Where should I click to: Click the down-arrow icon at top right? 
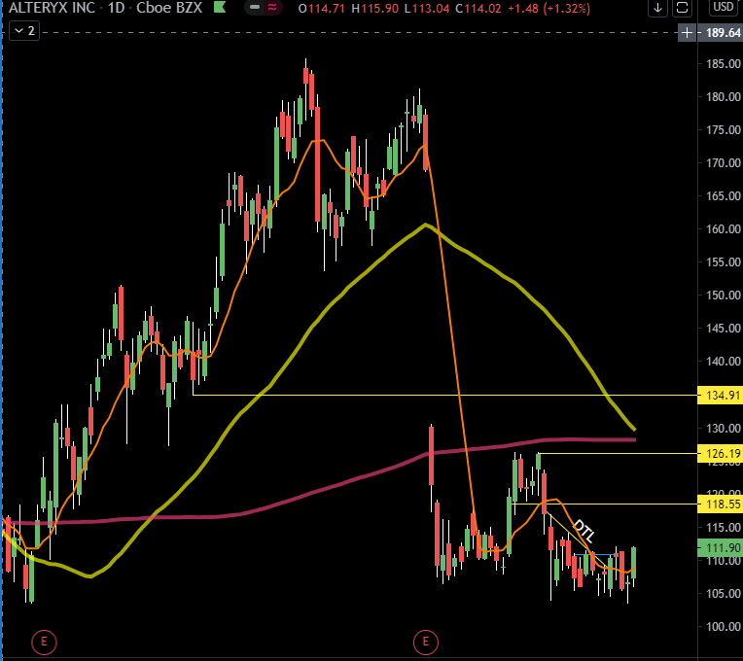(x=657, y=8)
